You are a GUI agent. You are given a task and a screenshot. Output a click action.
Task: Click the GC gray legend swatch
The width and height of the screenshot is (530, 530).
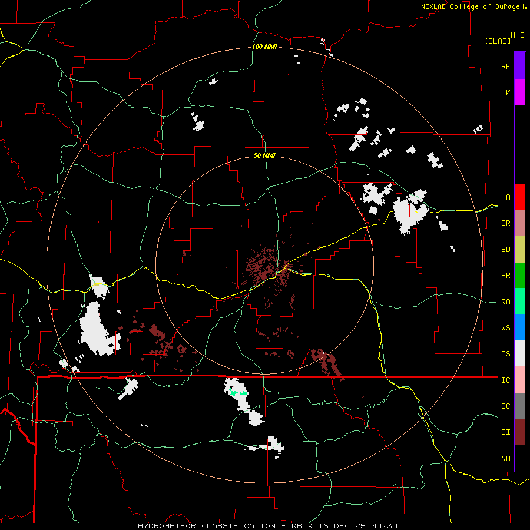coord(520,406)
